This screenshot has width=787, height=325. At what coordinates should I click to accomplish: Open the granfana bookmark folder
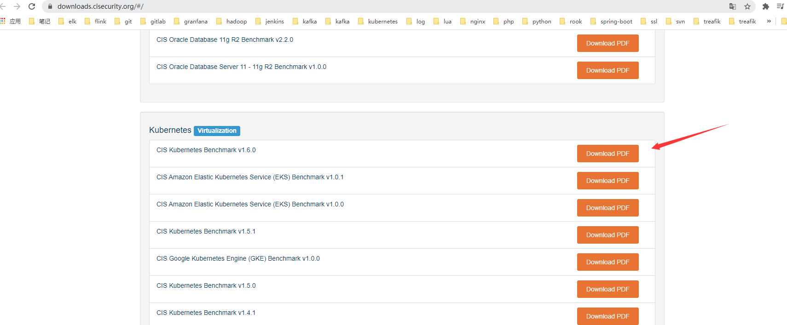[191, 21]
